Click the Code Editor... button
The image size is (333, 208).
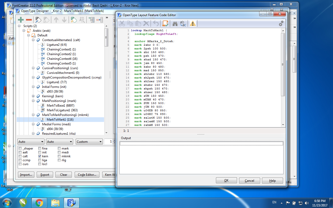pos(87,175)
